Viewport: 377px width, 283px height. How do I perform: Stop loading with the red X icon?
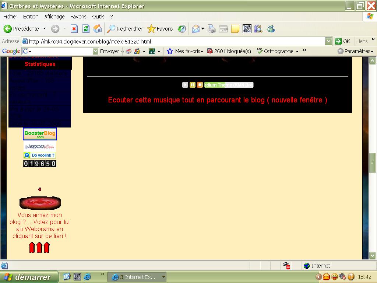pyautogui.click(x=74, y=29)
